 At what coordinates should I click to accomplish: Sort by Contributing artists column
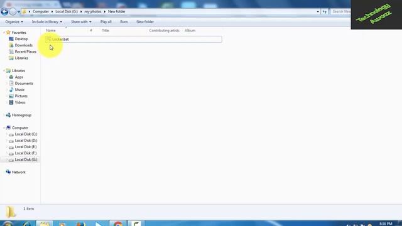click(165, 31)
